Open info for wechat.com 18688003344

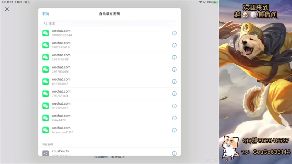click(174, 33)
